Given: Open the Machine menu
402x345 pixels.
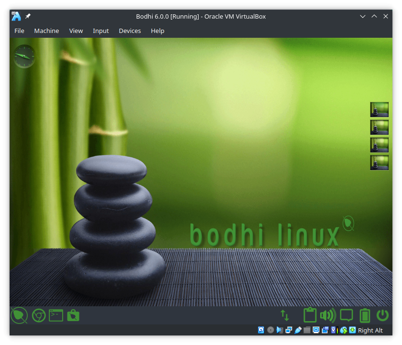Looking at the screenshot, I should point(46,31).
